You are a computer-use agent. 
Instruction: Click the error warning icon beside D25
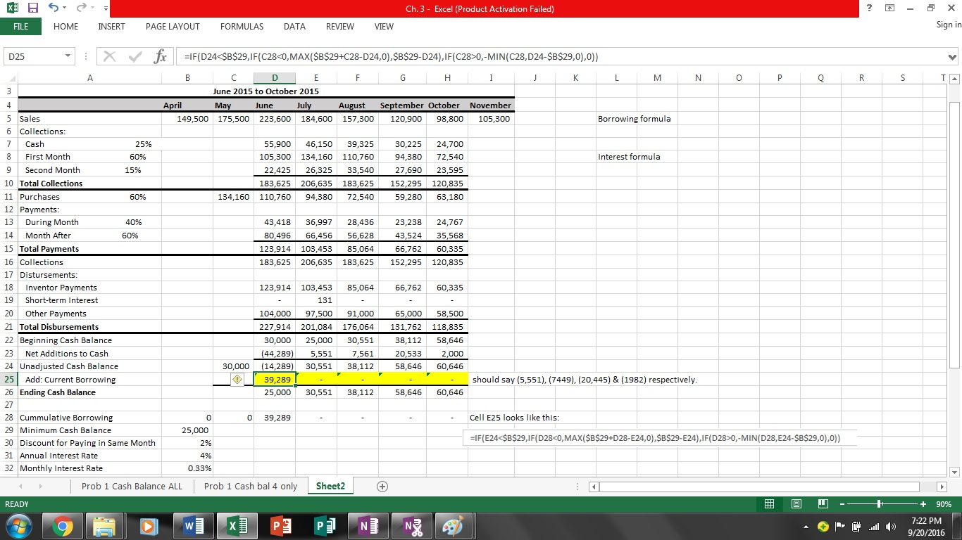(x=237, y=380)
